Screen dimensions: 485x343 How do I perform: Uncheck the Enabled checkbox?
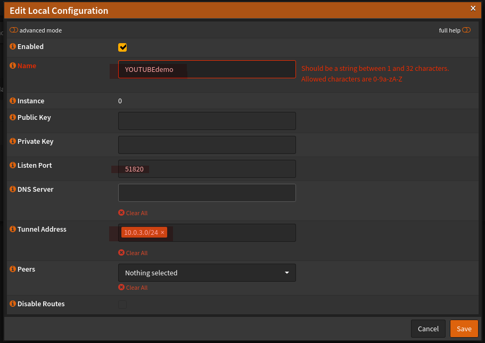click(x=122, y=47)
